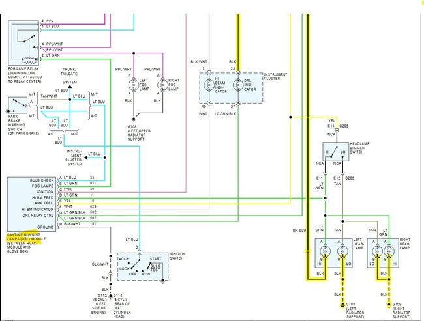Image resolution: width=424 pixels, height=321 pixels.
Task: Click the highlighted DAYTIME RUNNING LAMPS (DRL) MODULE text
Action: pyautogui.click(x=26, y=237)
